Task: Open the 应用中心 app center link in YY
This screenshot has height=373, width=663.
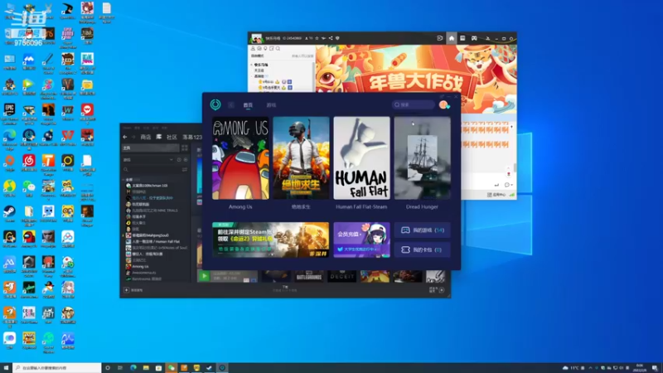Action: point(496,195)
